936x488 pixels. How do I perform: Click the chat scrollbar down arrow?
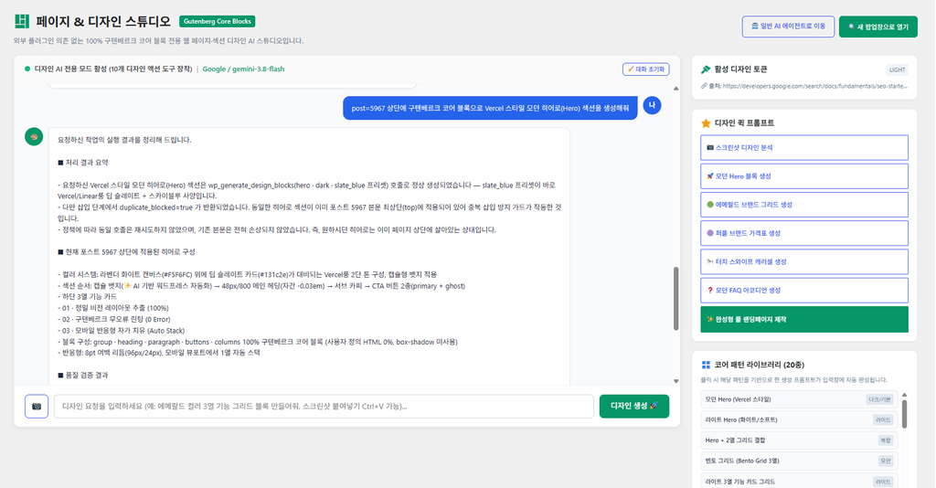click(675, 380)
